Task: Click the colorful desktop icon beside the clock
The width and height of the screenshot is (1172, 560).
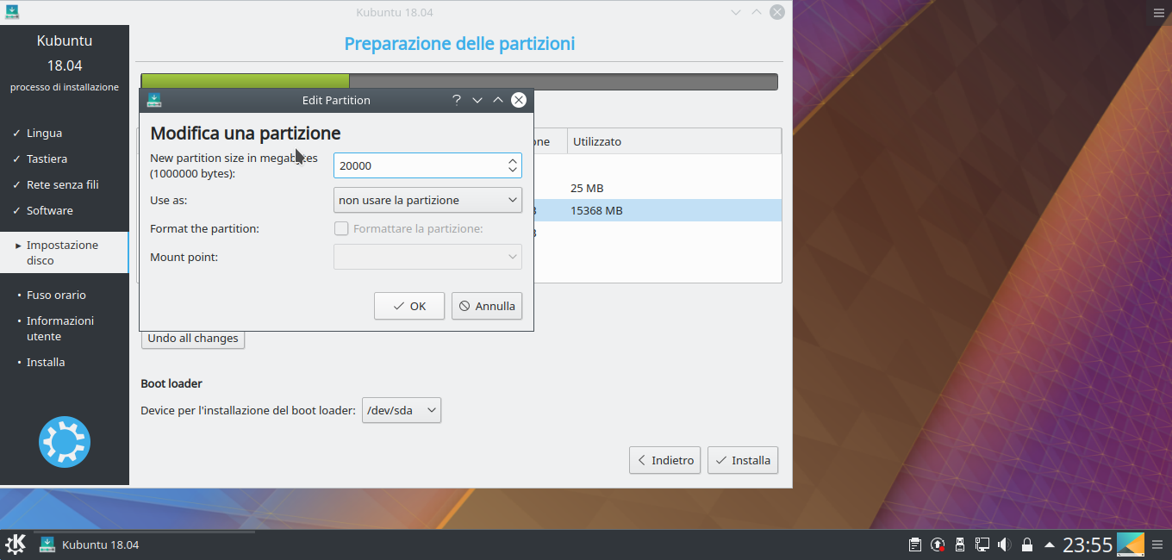Action: pos(1131,544)
